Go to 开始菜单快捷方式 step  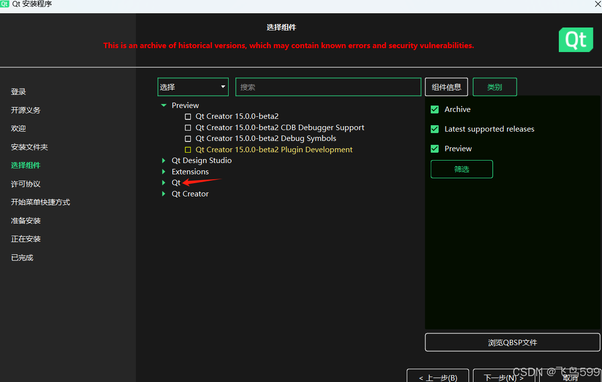pos(41,202)
